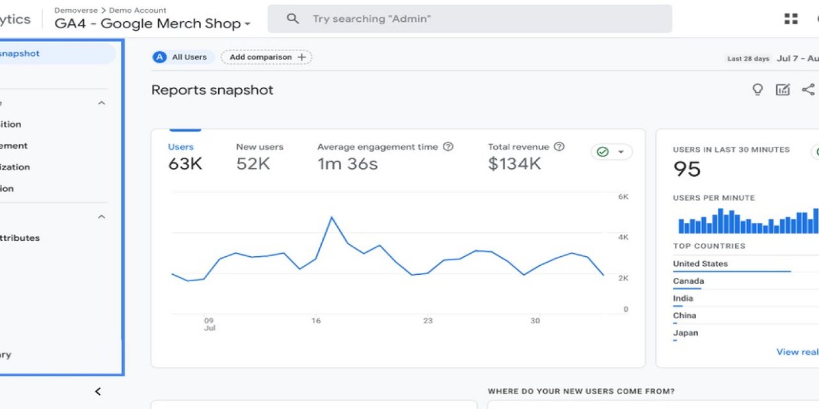The height and width of the screenshot is (409, 819).
Task: Click the China country row
Action: pyautogui.click(x=745, y=316)
